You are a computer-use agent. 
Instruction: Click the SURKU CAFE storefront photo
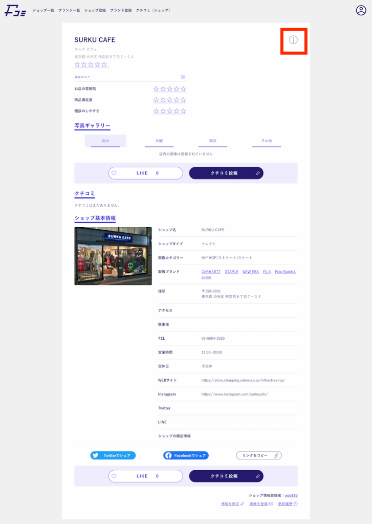click(113, 256)
